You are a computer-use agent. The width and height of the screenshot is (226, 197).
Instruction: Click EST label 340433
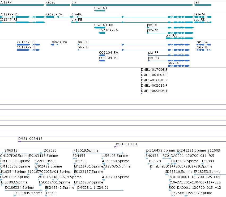pyautogui.click(x=152, y=156)
